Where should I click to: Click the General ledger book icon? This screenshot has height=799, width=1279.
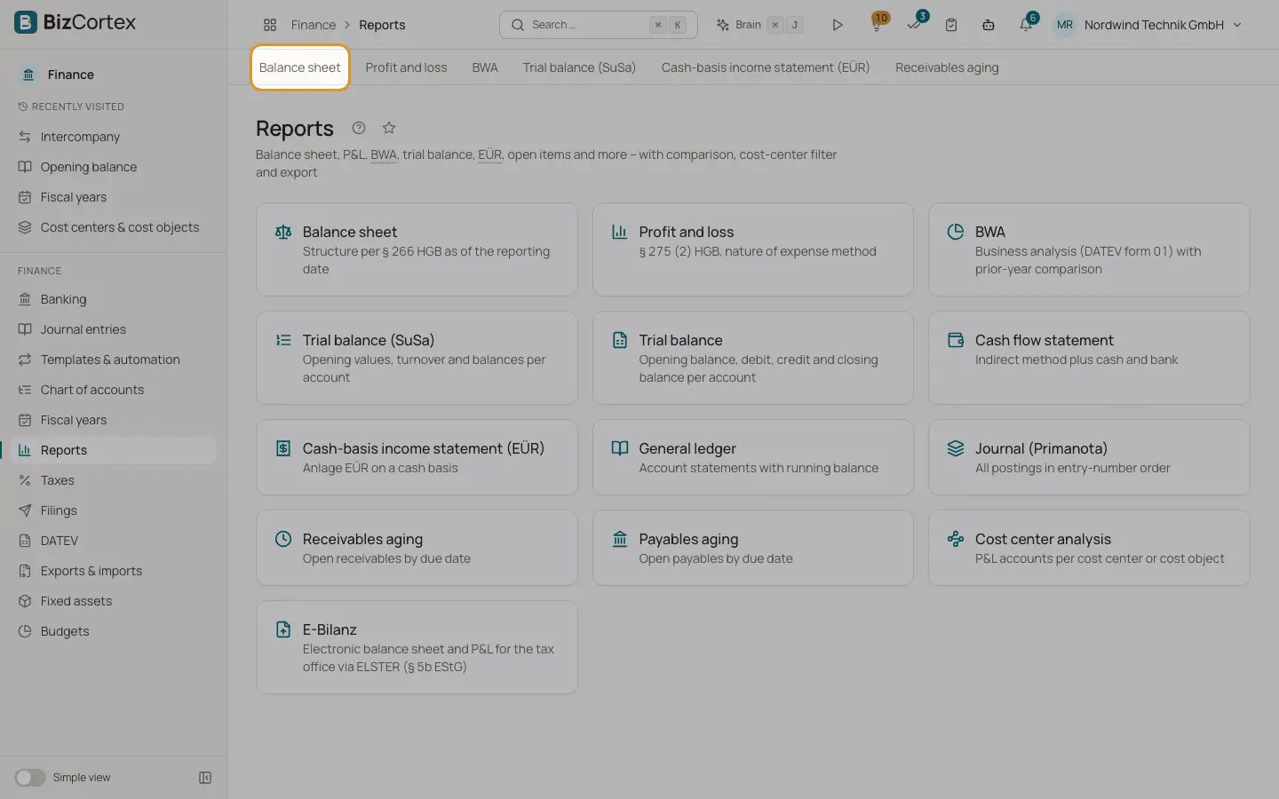pyautogui.click(x=620, y=448)
